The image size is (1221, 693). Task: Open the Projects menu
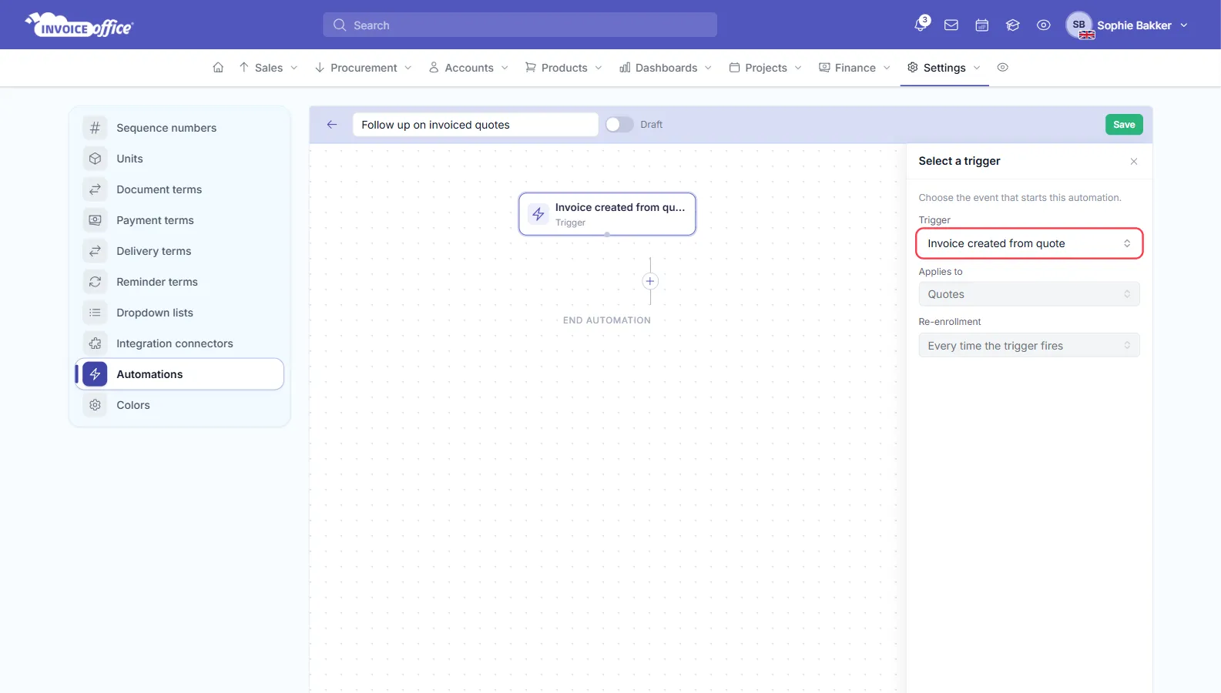766,67
